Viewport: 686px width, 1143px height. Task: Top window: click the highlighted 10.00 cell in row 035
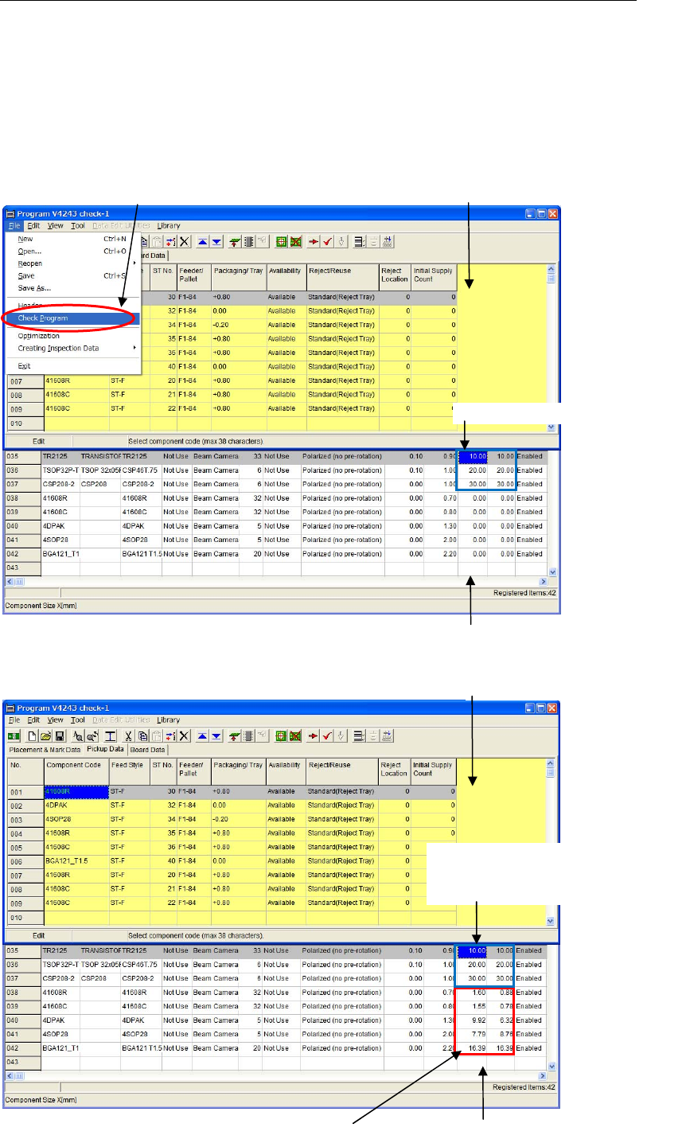pos(473,457)
